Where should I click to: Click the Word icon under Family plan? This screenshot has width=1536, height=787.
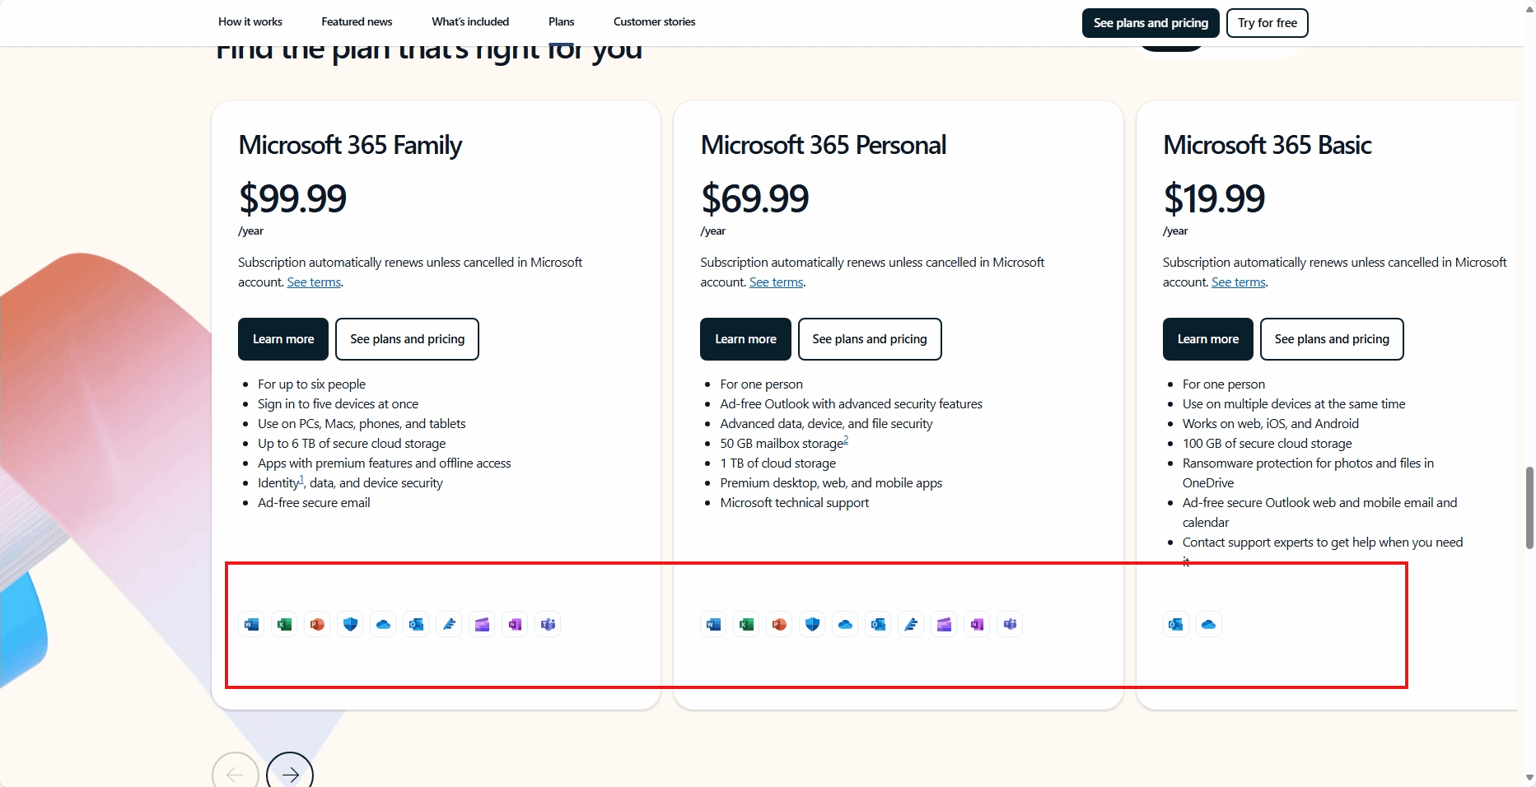pos(251,624)
